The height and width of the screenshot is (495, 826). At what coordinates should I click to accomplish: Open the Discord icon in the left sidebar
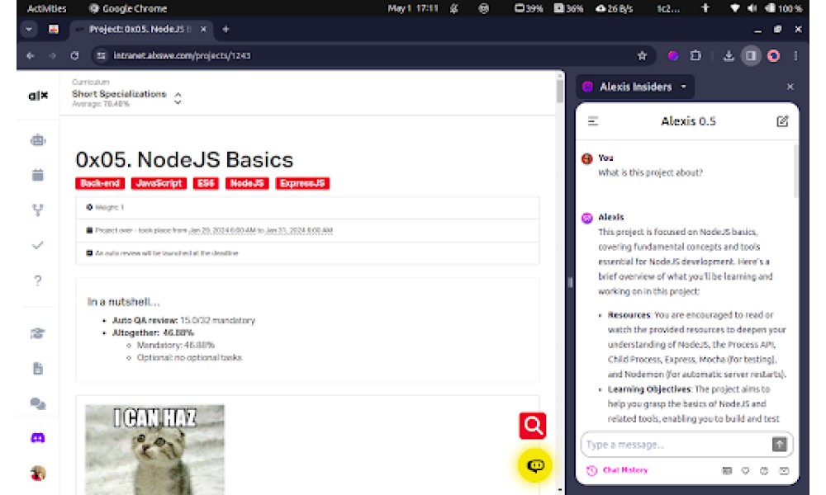(38, 437)
